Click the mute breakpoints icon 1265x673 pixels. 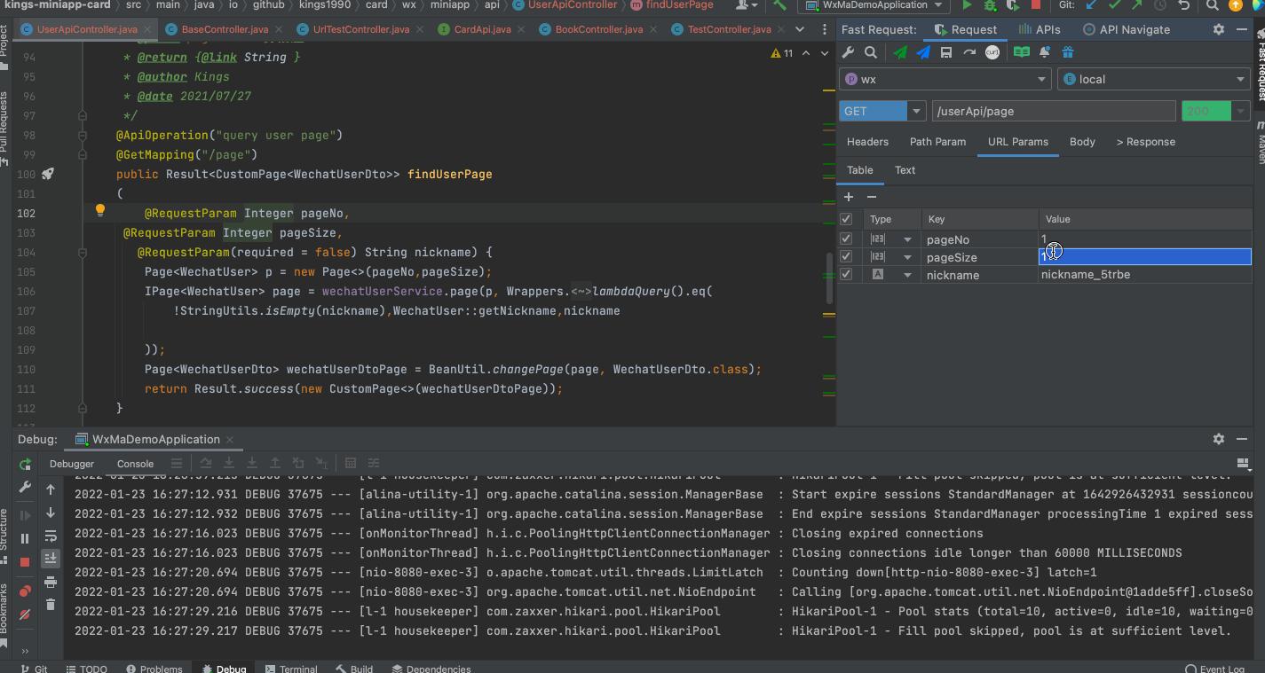click(x=25, y=614)
